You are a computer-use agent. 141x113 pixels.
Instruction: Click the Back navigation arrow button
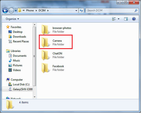point(5,10)
